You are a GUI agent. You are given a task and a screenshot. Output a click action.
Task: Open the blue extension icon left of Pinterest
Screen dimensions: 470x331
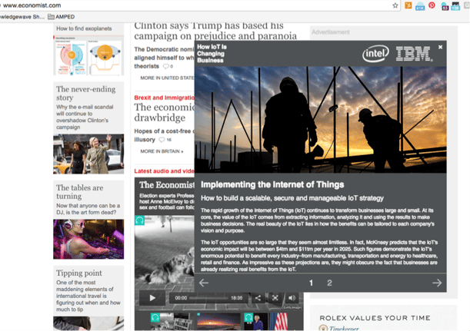(x=420, y=6)
